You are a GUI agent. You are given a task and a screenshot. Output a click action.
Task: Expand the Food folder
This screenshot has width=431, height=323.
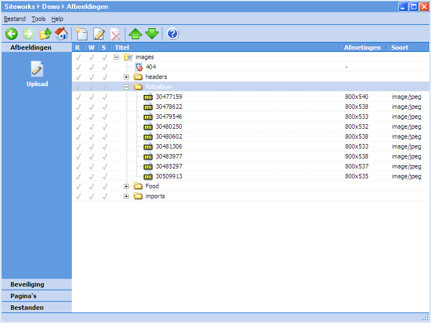click(126, 186)
